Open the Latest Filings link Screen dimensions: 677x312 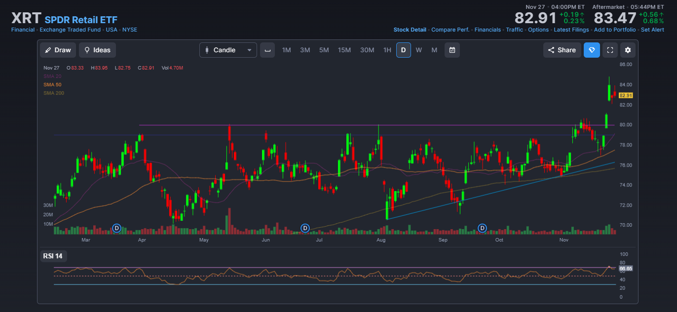(x=571, y=30)
